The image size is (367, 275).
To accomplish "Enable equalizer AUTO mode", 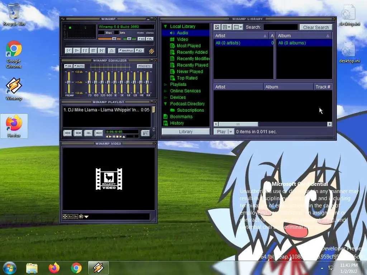I will click(x=79, y=66).
